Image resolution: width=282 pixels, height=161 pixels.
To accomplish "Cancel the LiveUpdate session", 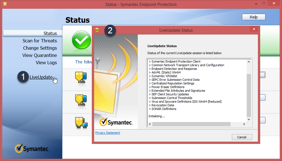I will tap(242, 137).
